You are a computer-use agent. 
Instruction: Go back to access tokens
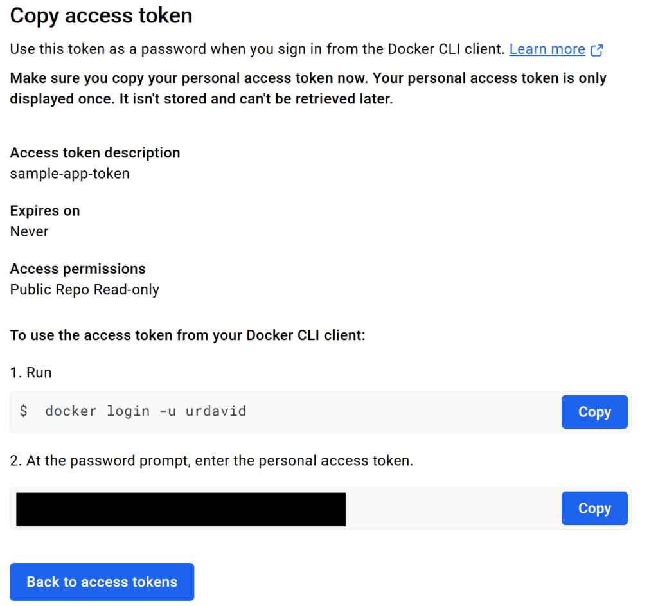click(x=102, y=582)
